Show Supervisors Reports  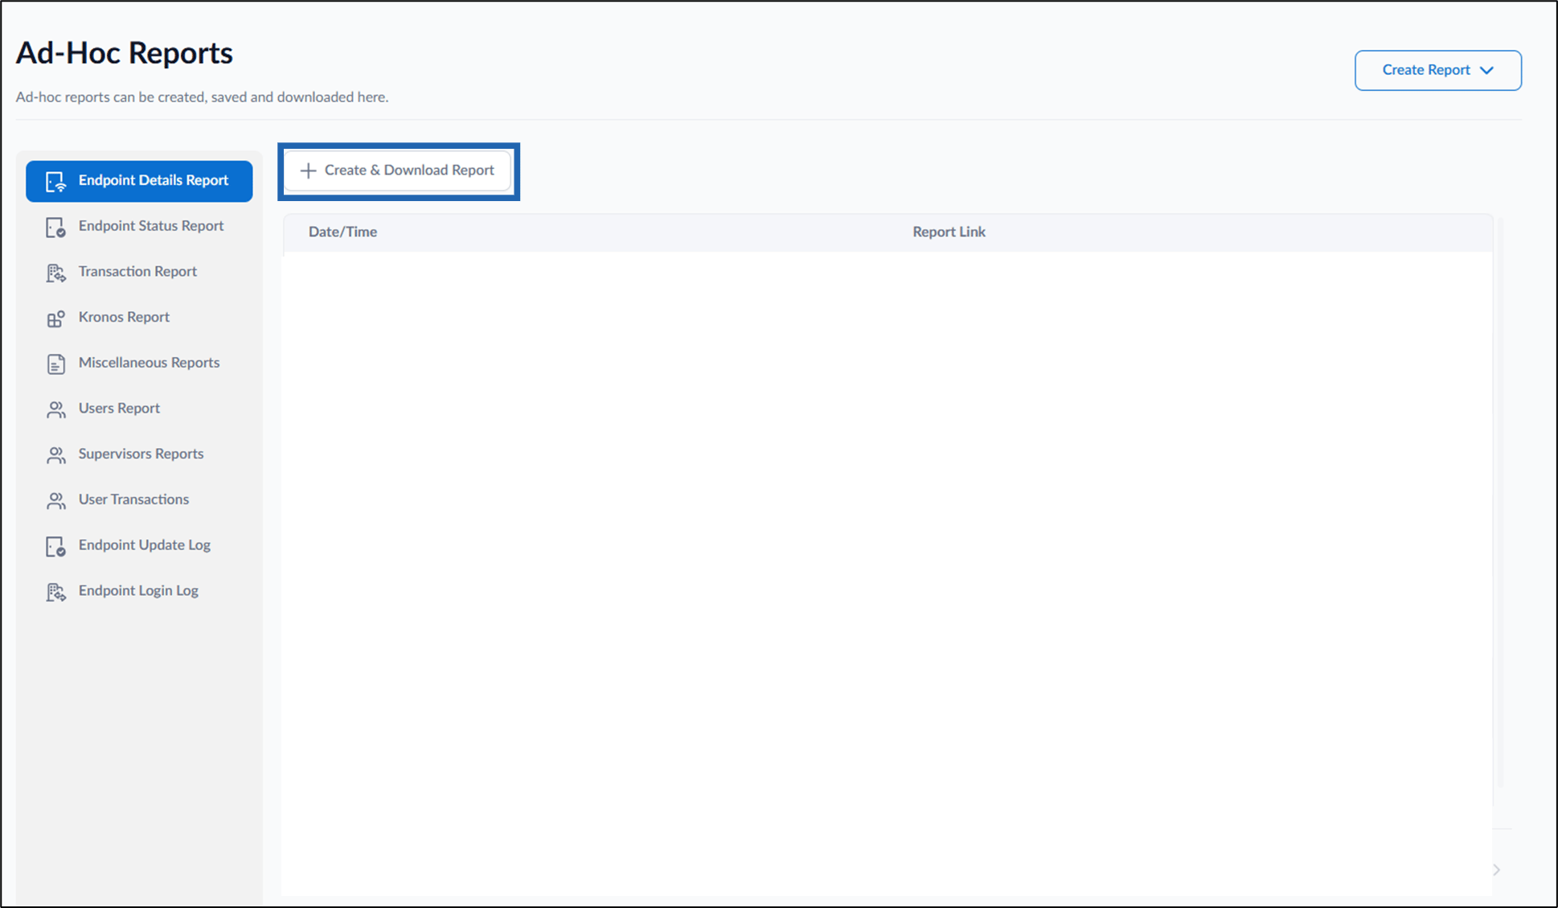(x=139, y=454)
